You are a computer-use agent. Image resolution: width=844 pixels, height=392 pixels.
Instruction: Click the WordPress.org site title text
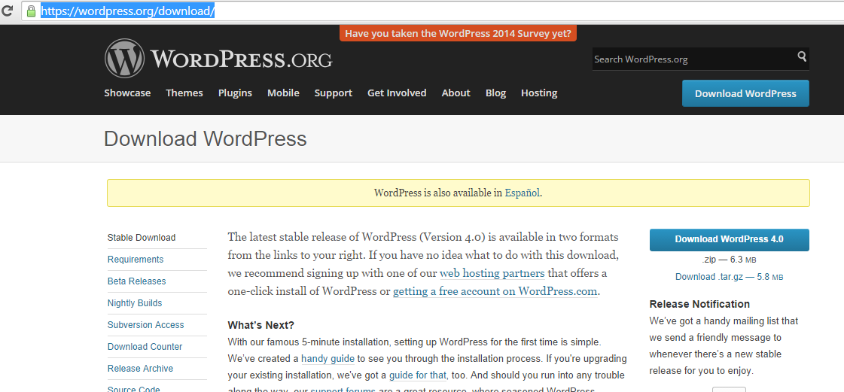pos(241,59)
